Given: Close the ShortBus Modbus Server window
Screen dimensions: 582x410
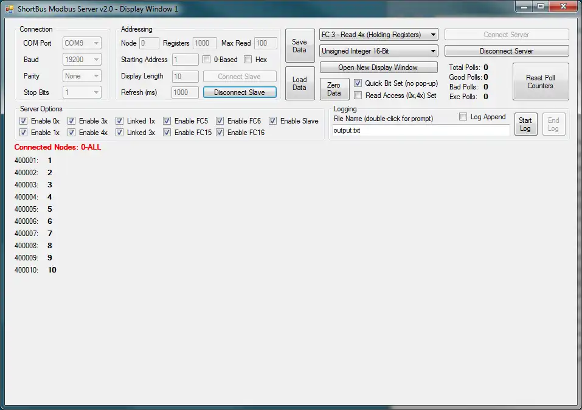Looking at the screenshot, I should [x=563, y=6].
